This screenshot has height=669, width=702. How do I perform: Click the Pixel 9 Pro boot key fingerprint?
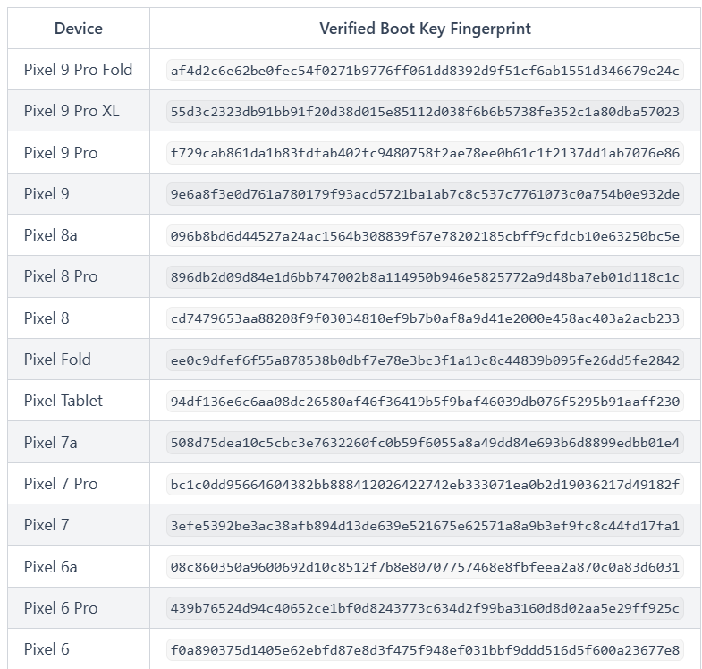click(425, 153)
